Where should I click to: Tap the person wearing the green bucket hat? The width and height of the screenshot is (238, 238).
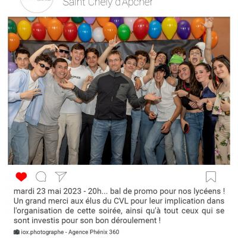(x=176, y=65)
